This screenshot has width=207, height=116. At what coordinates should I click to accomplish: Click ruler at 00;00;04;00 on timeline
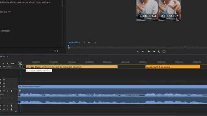point(161,62)
